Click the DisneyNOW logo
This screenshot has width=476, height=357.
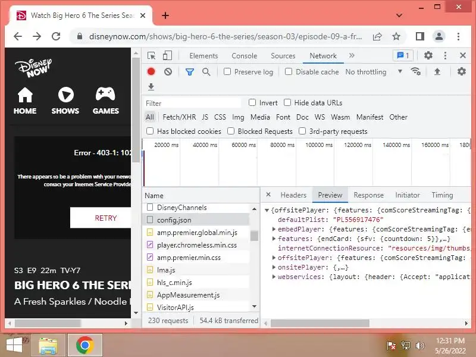point(34,68)
